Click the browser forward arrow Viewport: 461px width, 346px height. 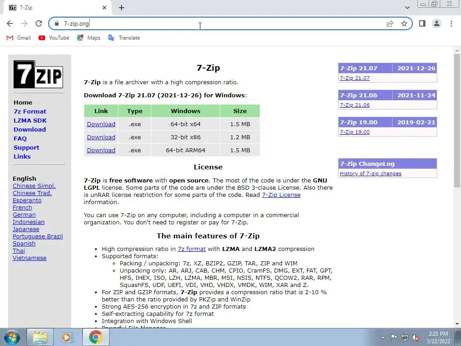(24, 23)
